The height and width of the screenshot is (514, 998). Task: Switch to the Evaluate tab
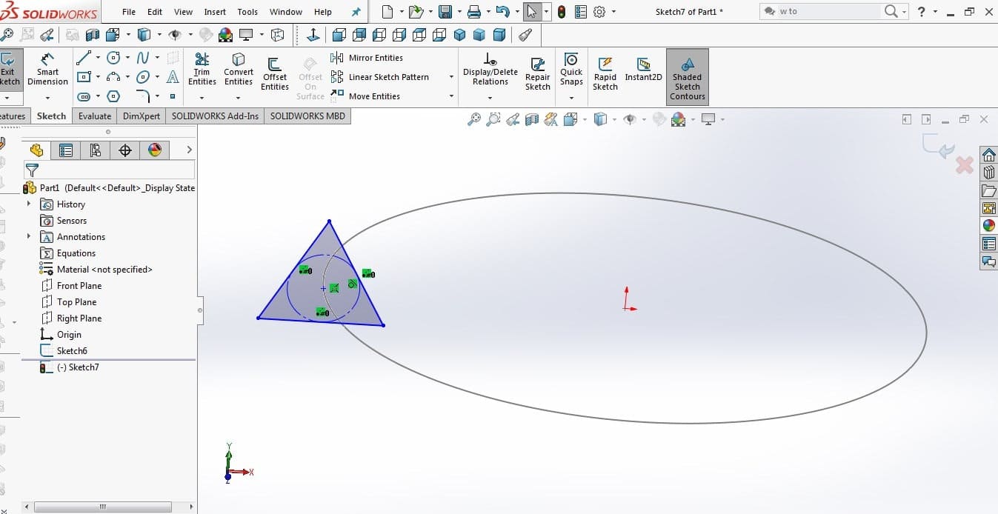pyautogui.click(x=95, y=116)
